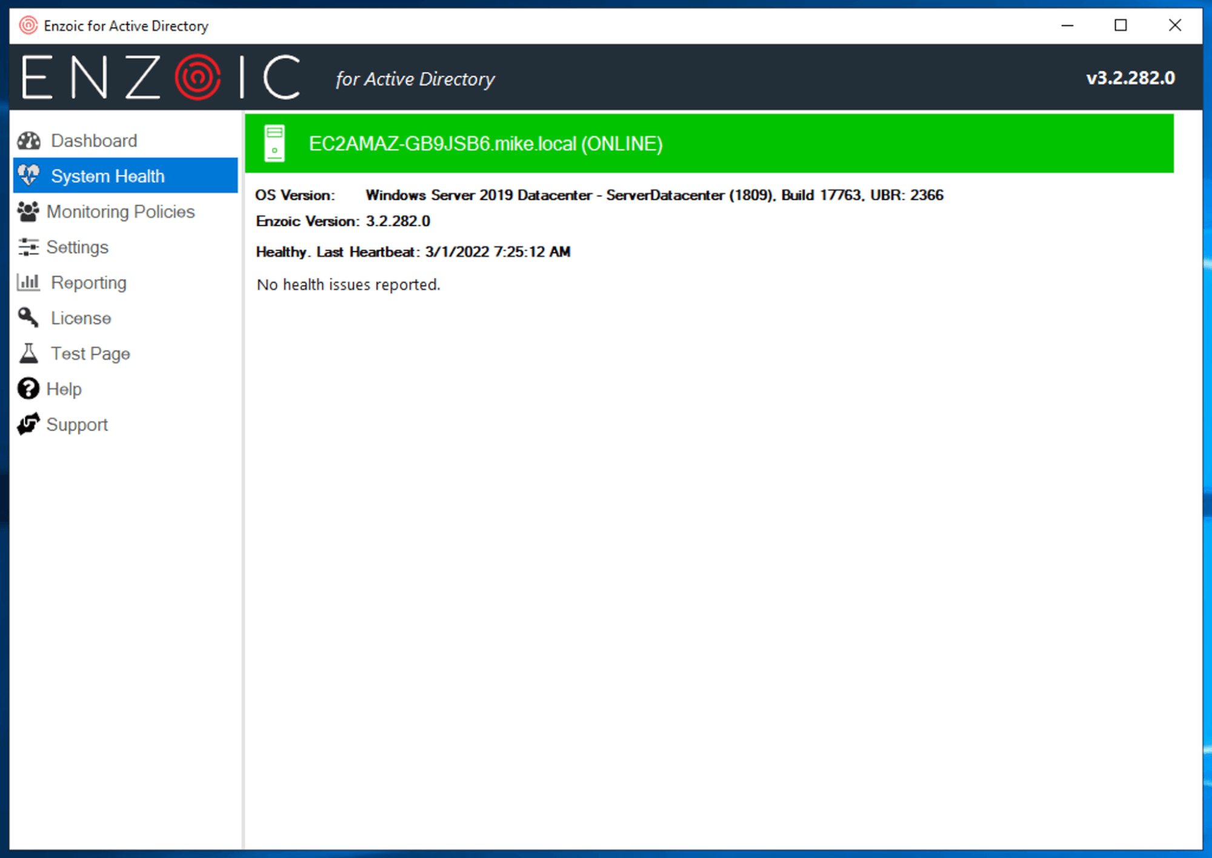Image resolution: width=1212 pixels, height=858 pixels.
Task: Click the Settings sliders icon
Action: click(x=28, y=247)
